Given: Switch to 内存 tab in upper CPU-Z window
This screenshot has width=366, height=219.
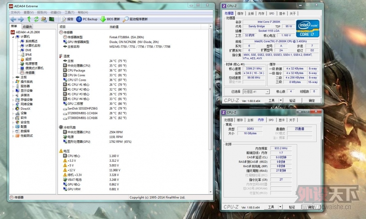Looking at the screenshot, I should 261,14.
